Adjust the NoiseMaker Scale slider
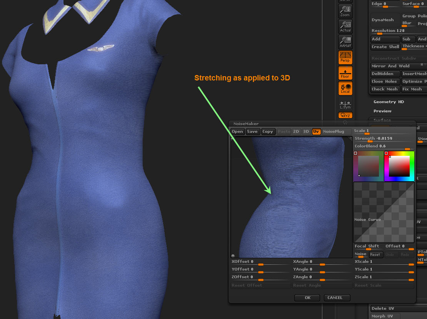The height and width of the screenshot is (319, 427). pyautogui.click(x=383, y=131)
